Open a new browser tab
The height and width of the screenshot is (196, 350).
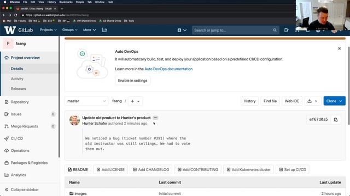coord(62,9)
